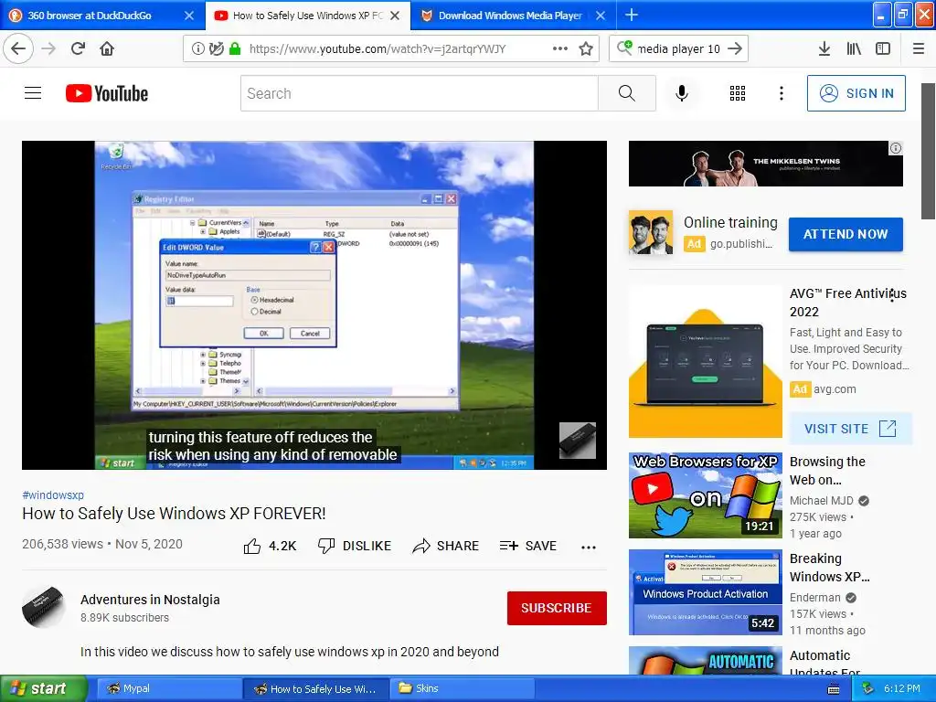The image size is (936, 702).
Task: Toggle the browser sidebar icon
Action: click(x=883, y=49)
